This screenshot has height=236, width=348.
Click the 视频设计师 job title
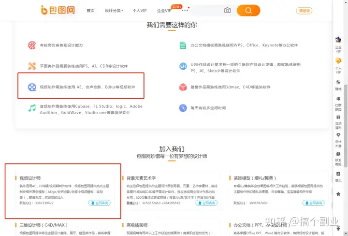(x=30, y=178)
